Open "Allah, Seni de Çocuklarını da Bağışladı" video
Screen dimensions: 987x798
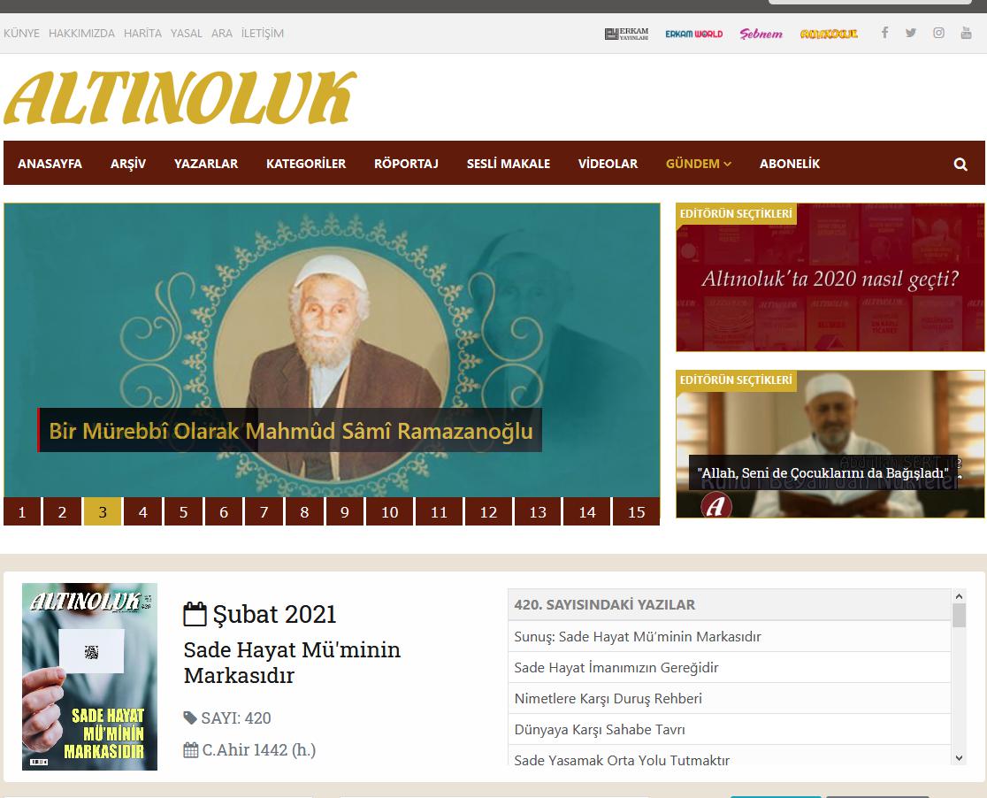tap(823, 472)
